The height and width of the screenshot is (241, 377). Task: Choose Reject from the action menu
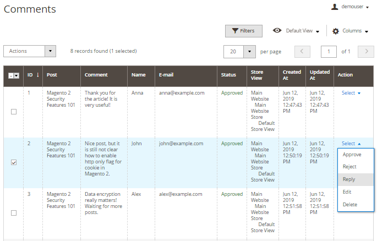click(349, 167)
